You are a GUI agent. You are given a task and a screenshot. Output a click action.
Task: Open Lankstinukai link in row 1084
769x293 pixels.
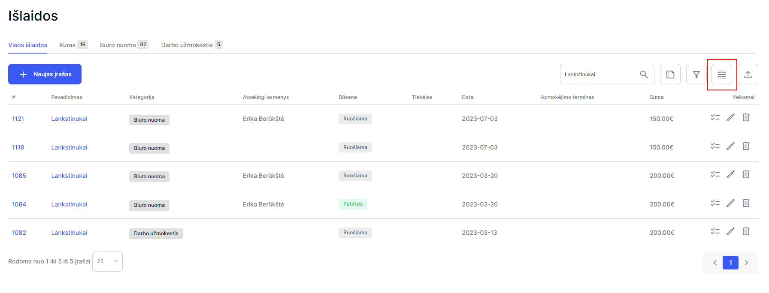click(x=69, y=204)
